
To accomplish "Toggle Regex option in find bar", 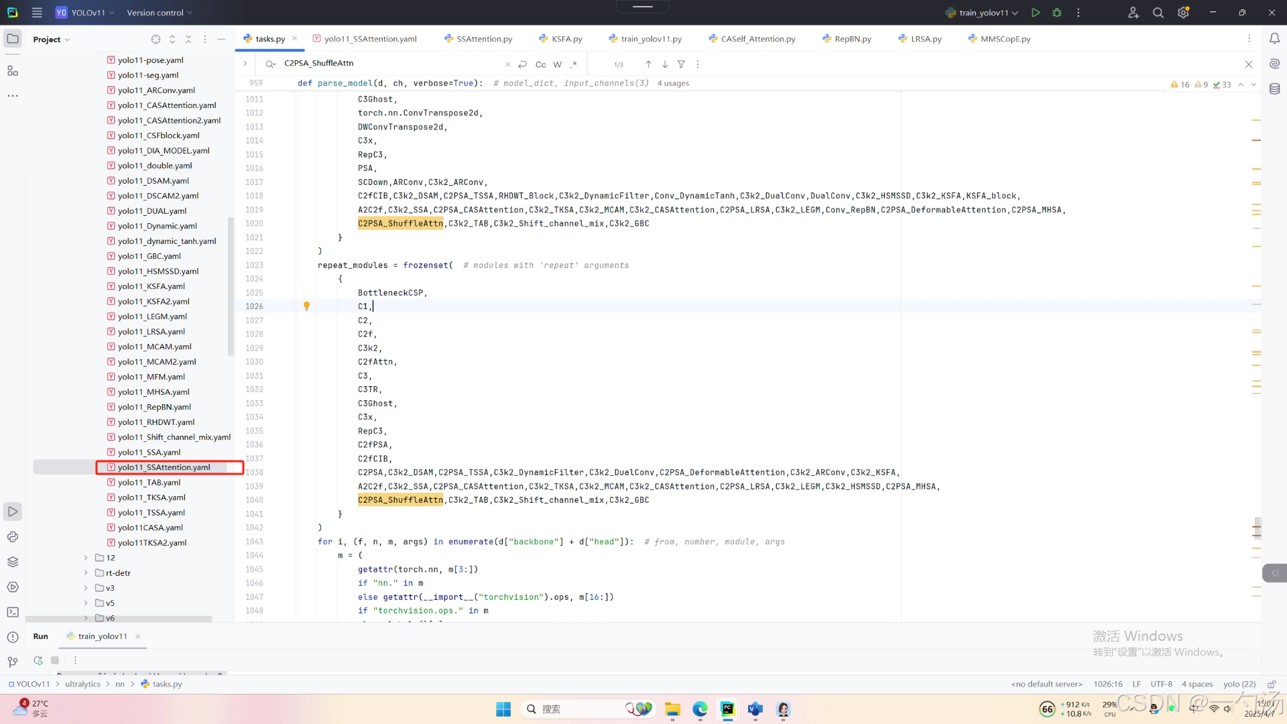I will pyautogui.click(x=574, y=64).
